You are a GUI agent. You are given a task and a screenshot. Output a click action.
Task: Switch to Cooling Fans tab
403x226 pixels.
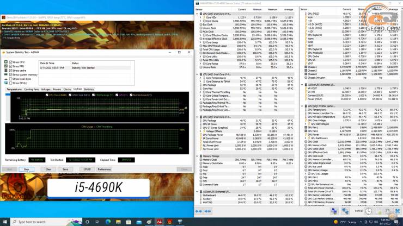click(x=32, y=89)
